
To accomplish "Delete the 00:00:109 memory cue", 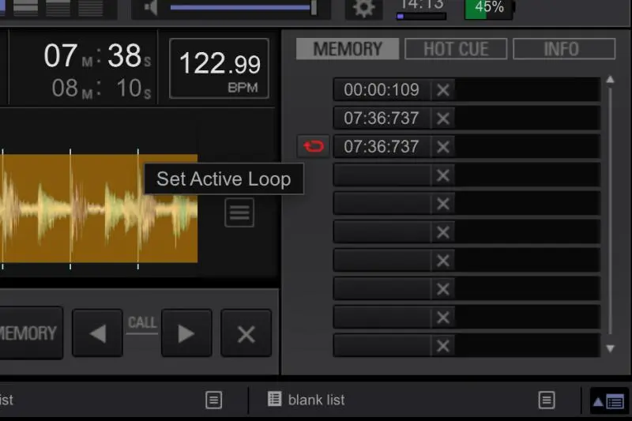I will click(x=443, y=90).
